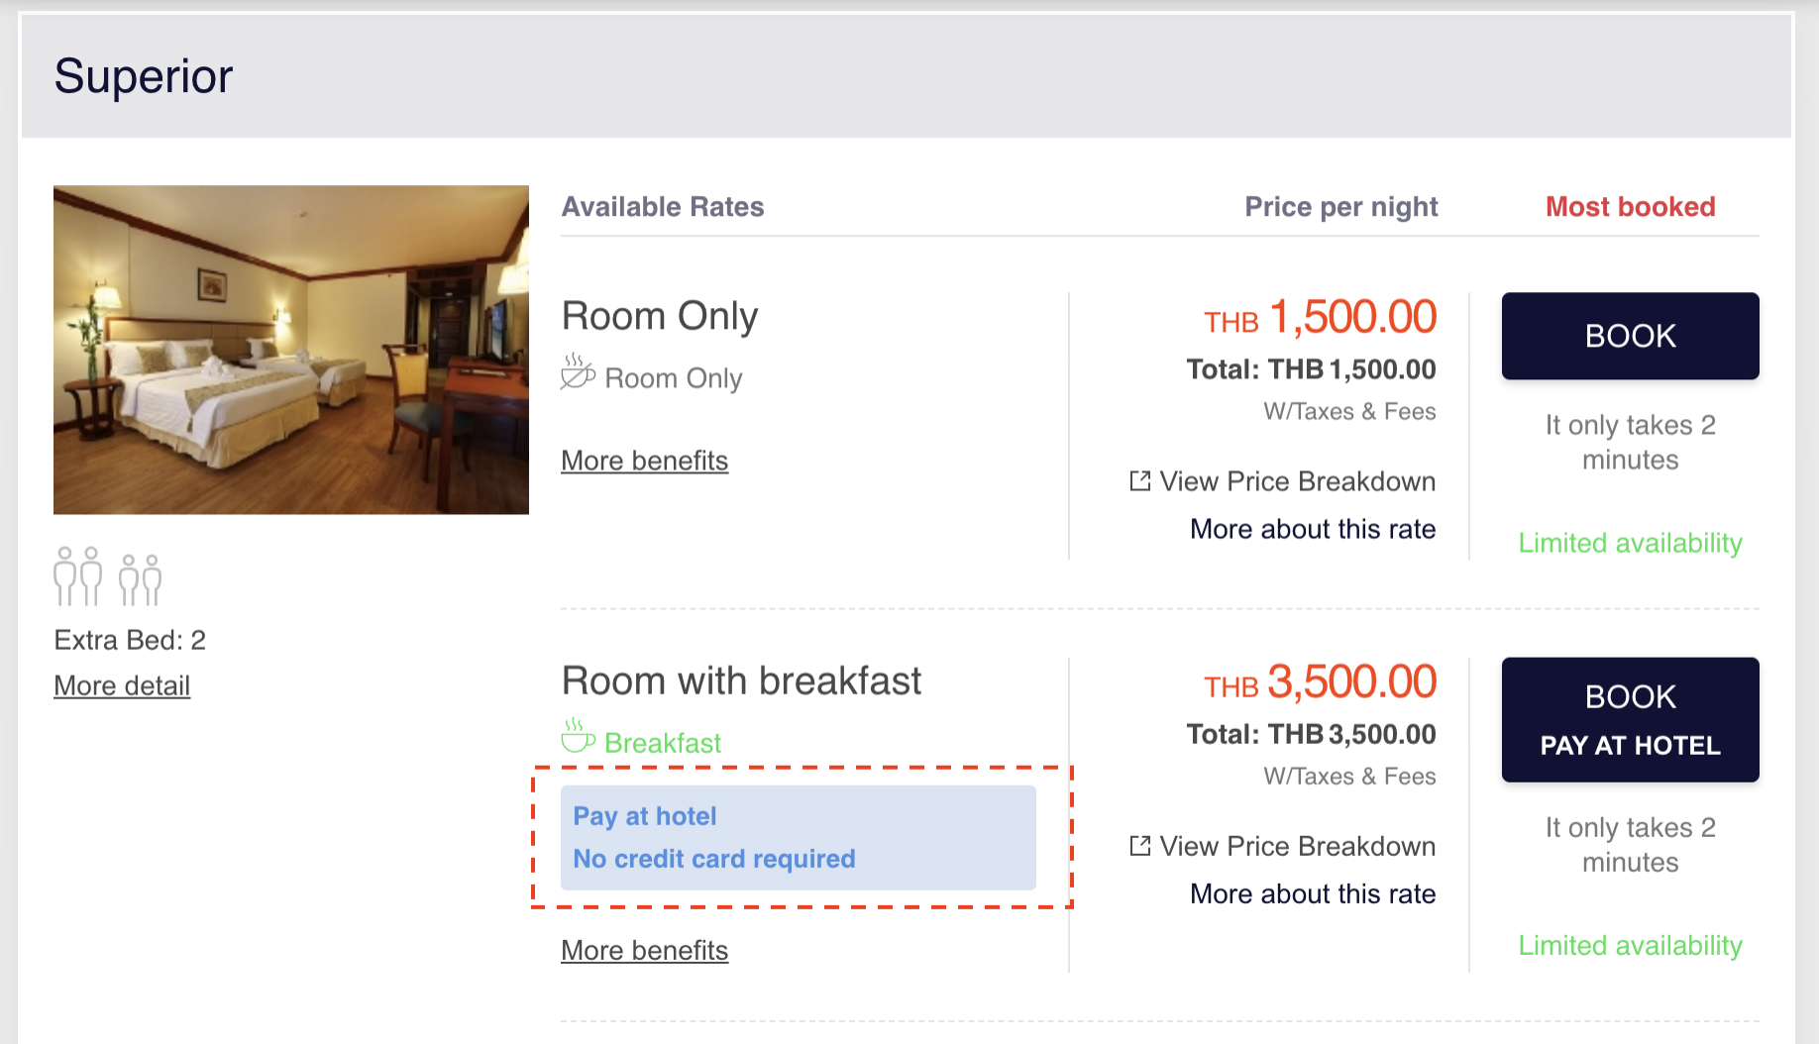View Price Breakdown for THB 3,500.00 rate
Screen dimensions: 1819x1044
pyautogui.click(x=1297, y=846)
